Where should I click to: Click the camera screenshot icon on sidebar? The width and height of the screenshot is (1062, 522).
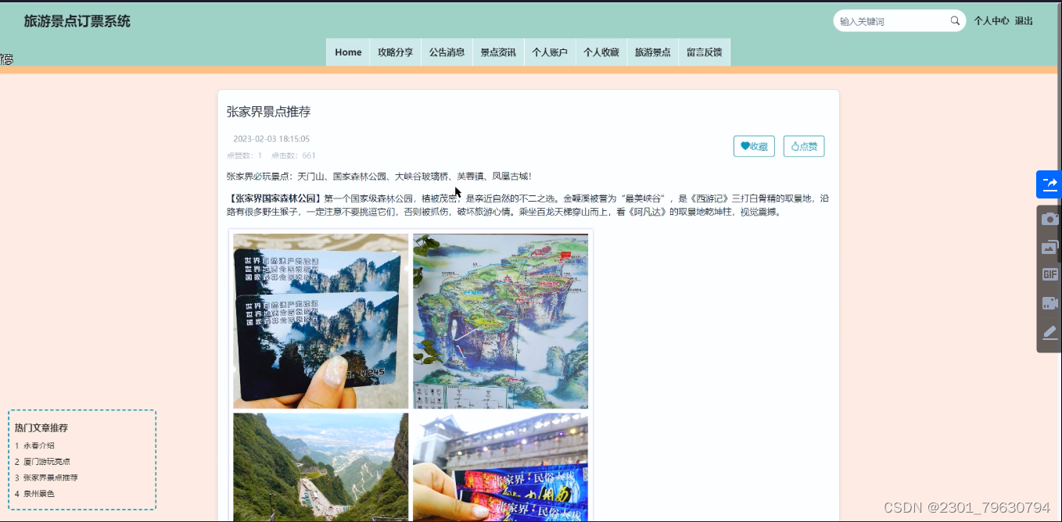click(1049, 220)
